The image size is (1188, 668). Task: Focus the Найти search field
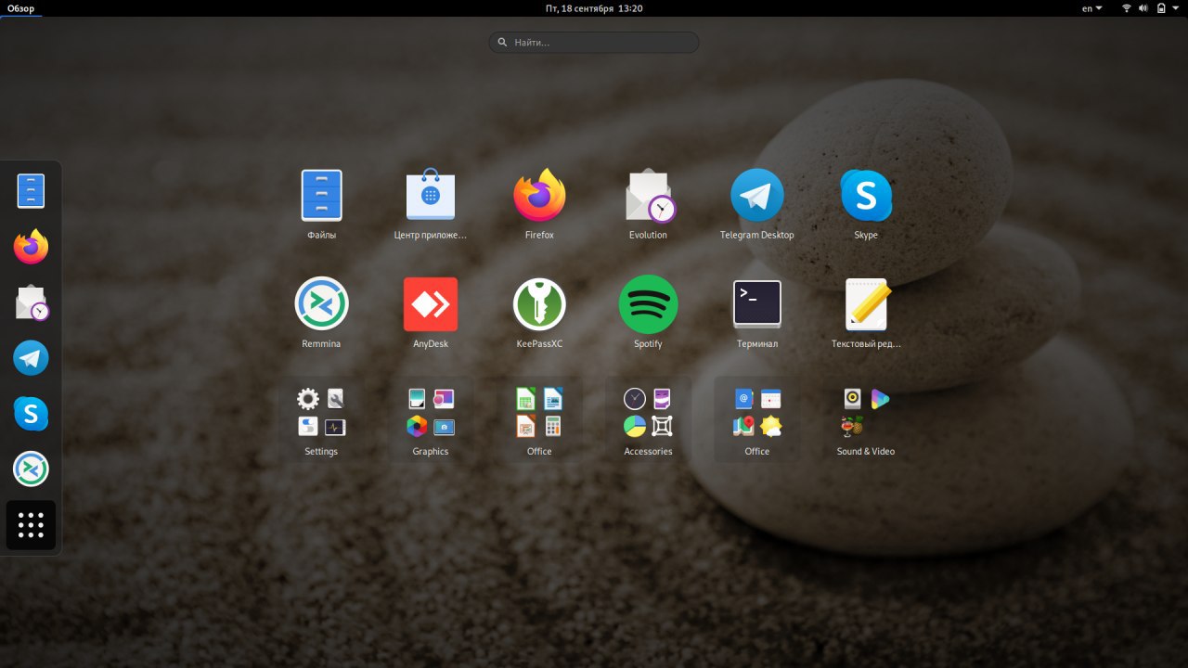[x=594, y=43]
